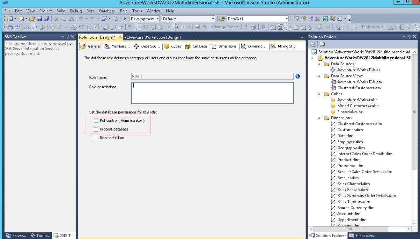420x239 pixels.
Task: Collapse the Cubes folder
Action: click(319, 94)
